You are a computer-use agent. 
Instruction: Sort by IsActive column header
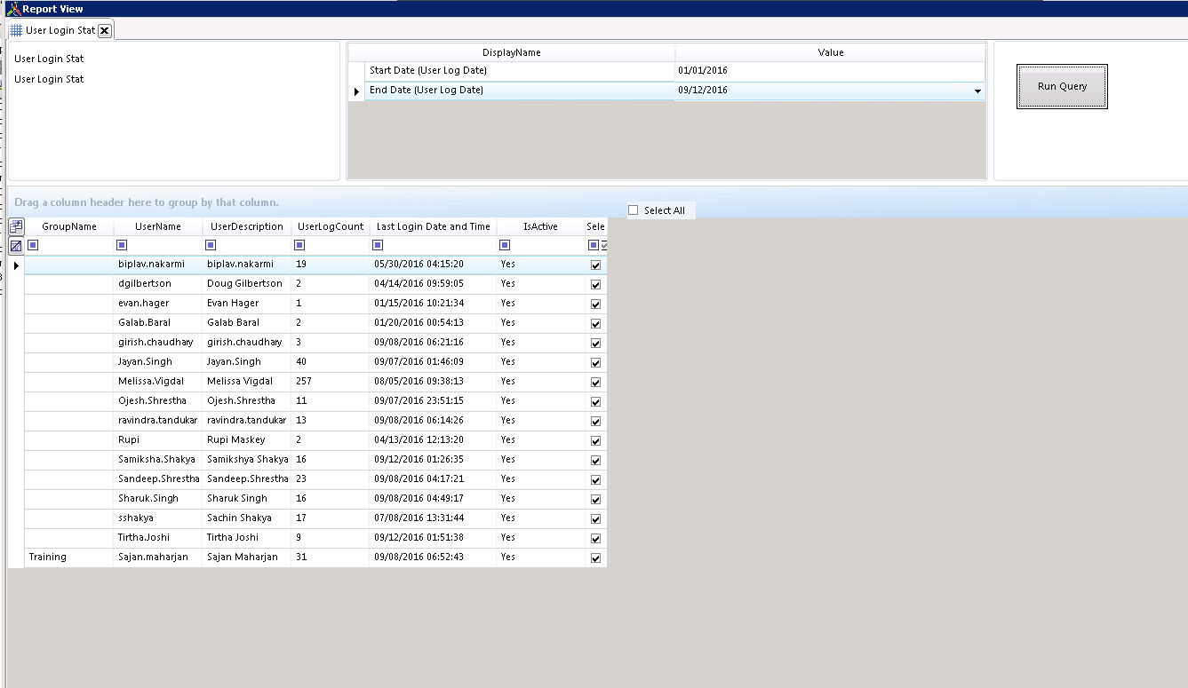click(540, 226)
